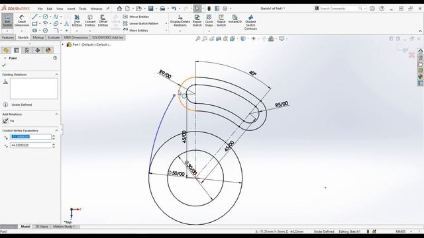Click the Zoom to Fit icon
424x238 pixels.
(198, 39)
